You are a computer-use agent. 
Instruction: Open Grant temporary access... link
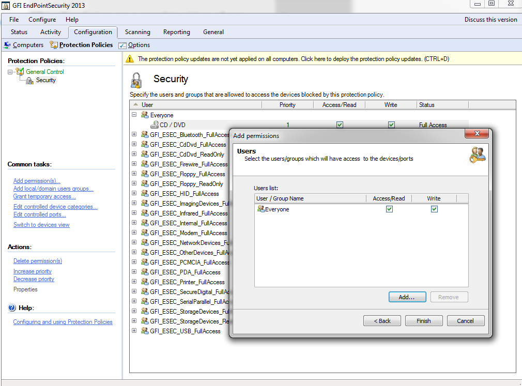tap(44, 196)
